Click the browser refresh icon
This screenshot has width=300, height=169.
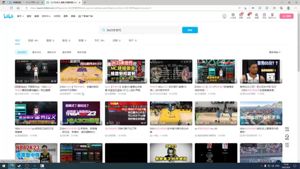click(x=11, y=8)
